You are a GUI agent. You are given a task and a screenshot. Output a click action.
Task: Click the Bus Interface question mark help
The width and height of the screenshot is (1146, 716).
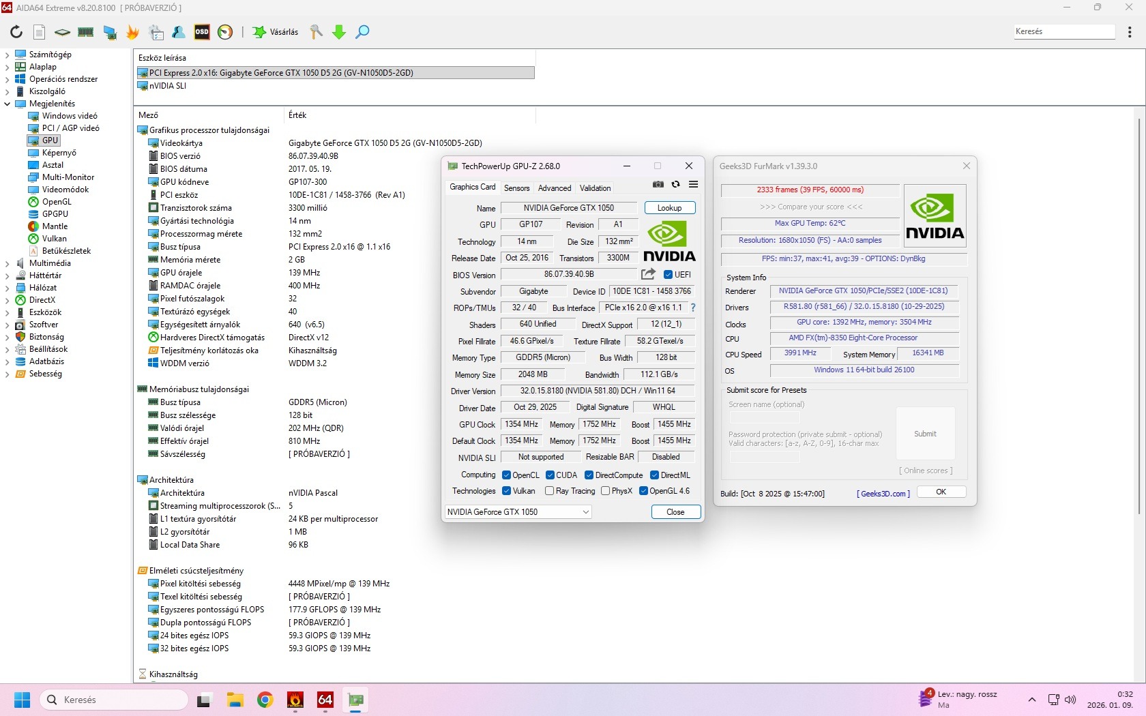[x=693, y=308]
